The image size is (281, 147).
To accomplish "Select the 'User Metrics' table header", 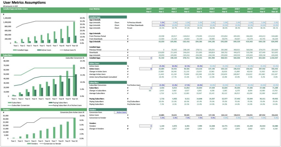I will (94, 9).
